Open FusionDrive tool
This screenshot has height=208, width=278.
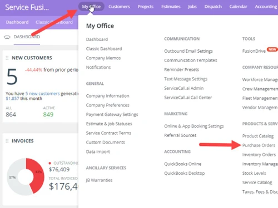pyautogui.click(x=254, y=51)
